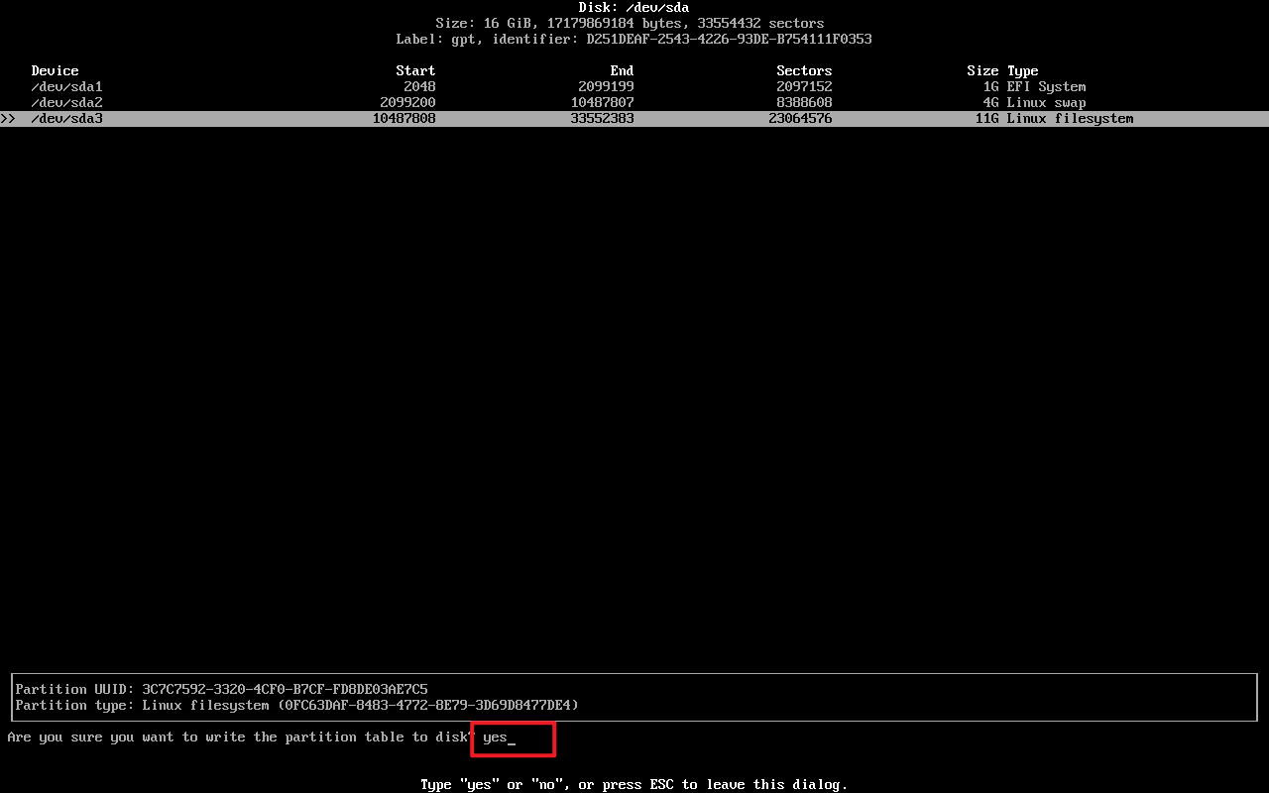
Task: Click the GPT label identifier line
Action: 634,40
